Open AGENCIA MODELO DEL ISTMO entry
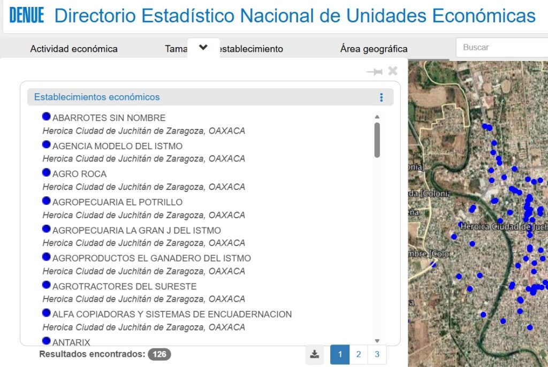This screenshot has height=367, width=548. tap(117, 146)
